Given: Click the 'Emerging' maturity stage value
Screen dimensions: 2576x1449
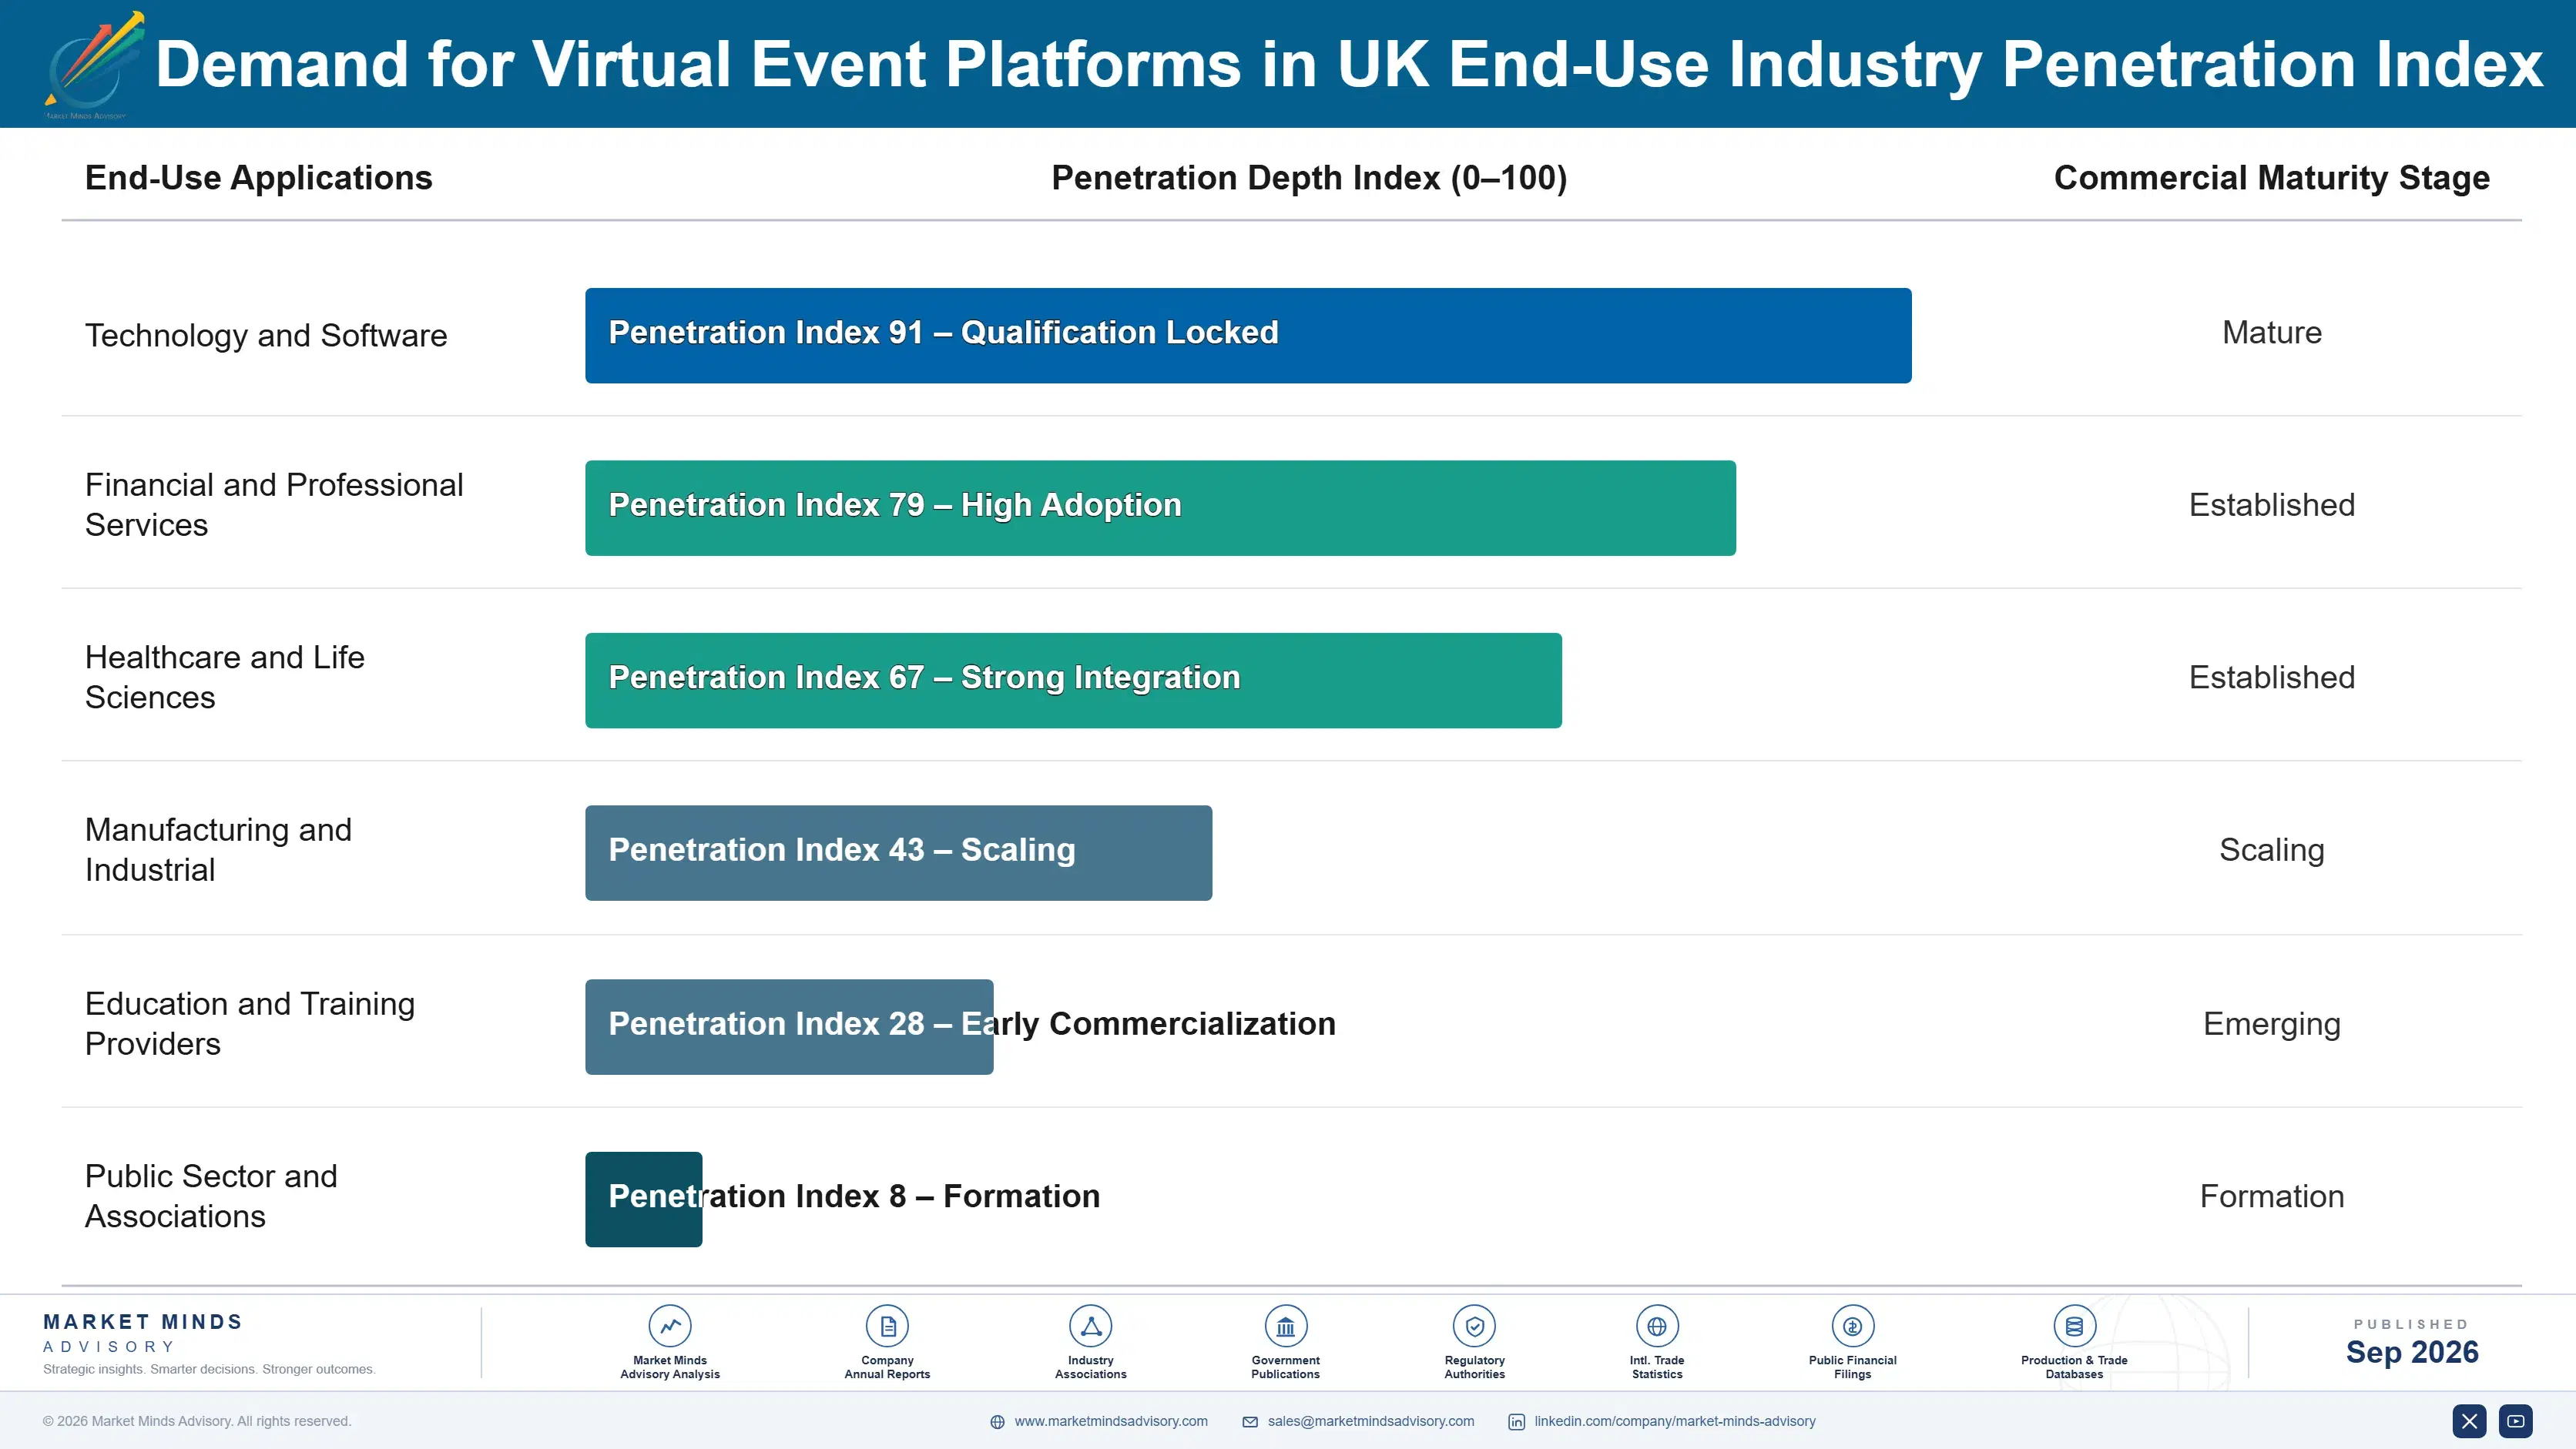Looking at the screenshot, I should click(2271, 1024).
